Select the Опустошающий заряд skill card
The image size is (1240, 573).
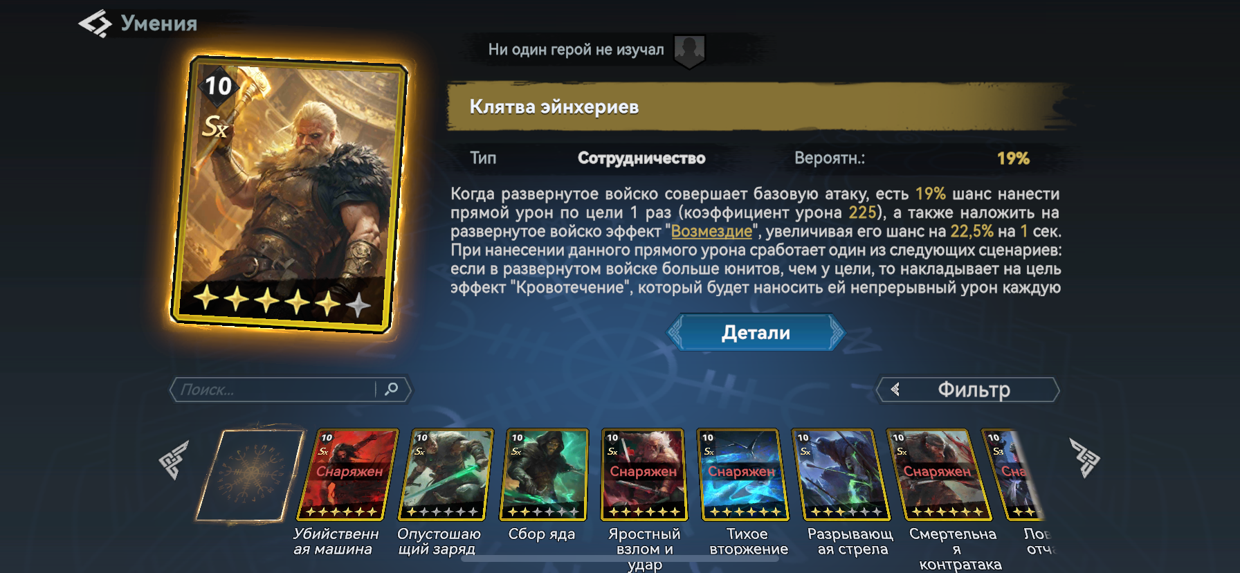click(446, 475)
